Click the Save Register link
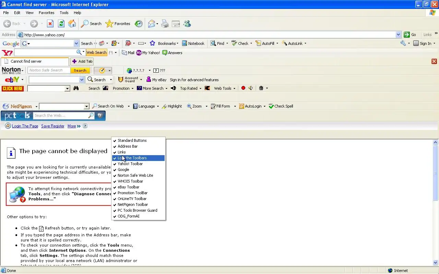Screen dimensions: 439x274 53,126
